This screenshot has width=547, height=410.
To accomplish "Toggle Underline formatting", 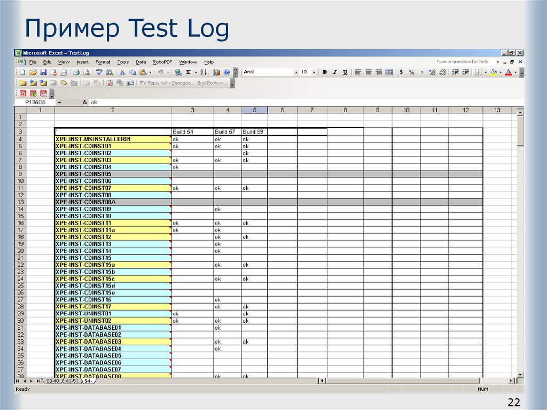I will (345, 72).
